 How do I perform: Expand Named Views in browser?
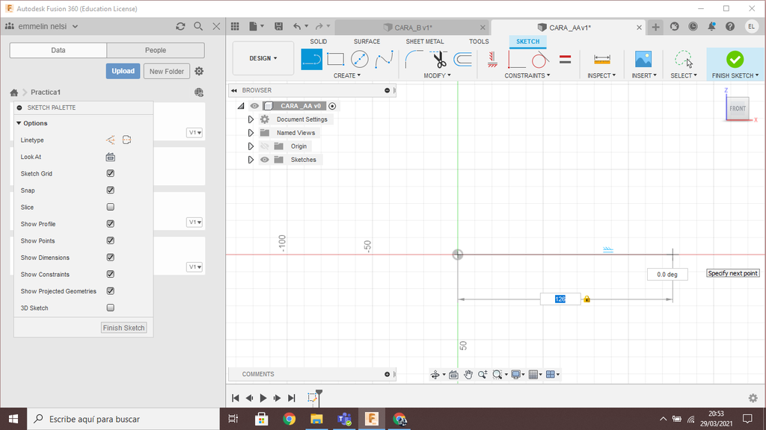click(x=251, y=133)
